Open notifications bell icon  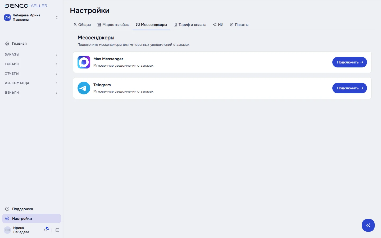click(46, 230)
